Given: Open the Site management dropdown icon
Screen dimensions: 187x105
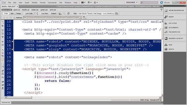Looking at the screenshot, I should pyautogui.click(x=96, y=2).
